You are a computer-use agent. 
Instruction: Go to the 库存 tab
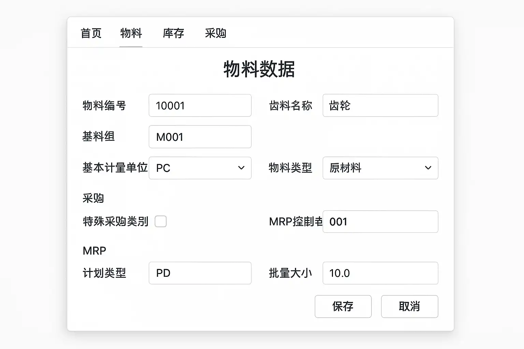pos(173,33)
